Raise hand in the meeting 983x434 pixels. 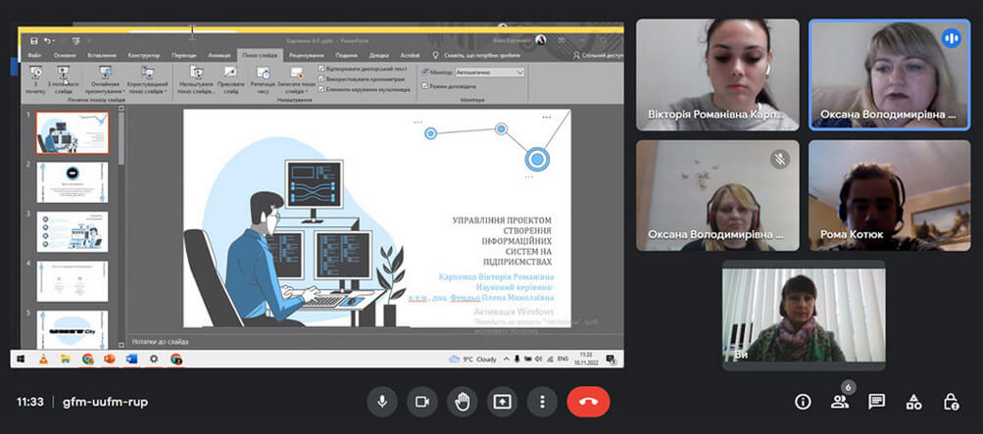(x=462, y=402)
